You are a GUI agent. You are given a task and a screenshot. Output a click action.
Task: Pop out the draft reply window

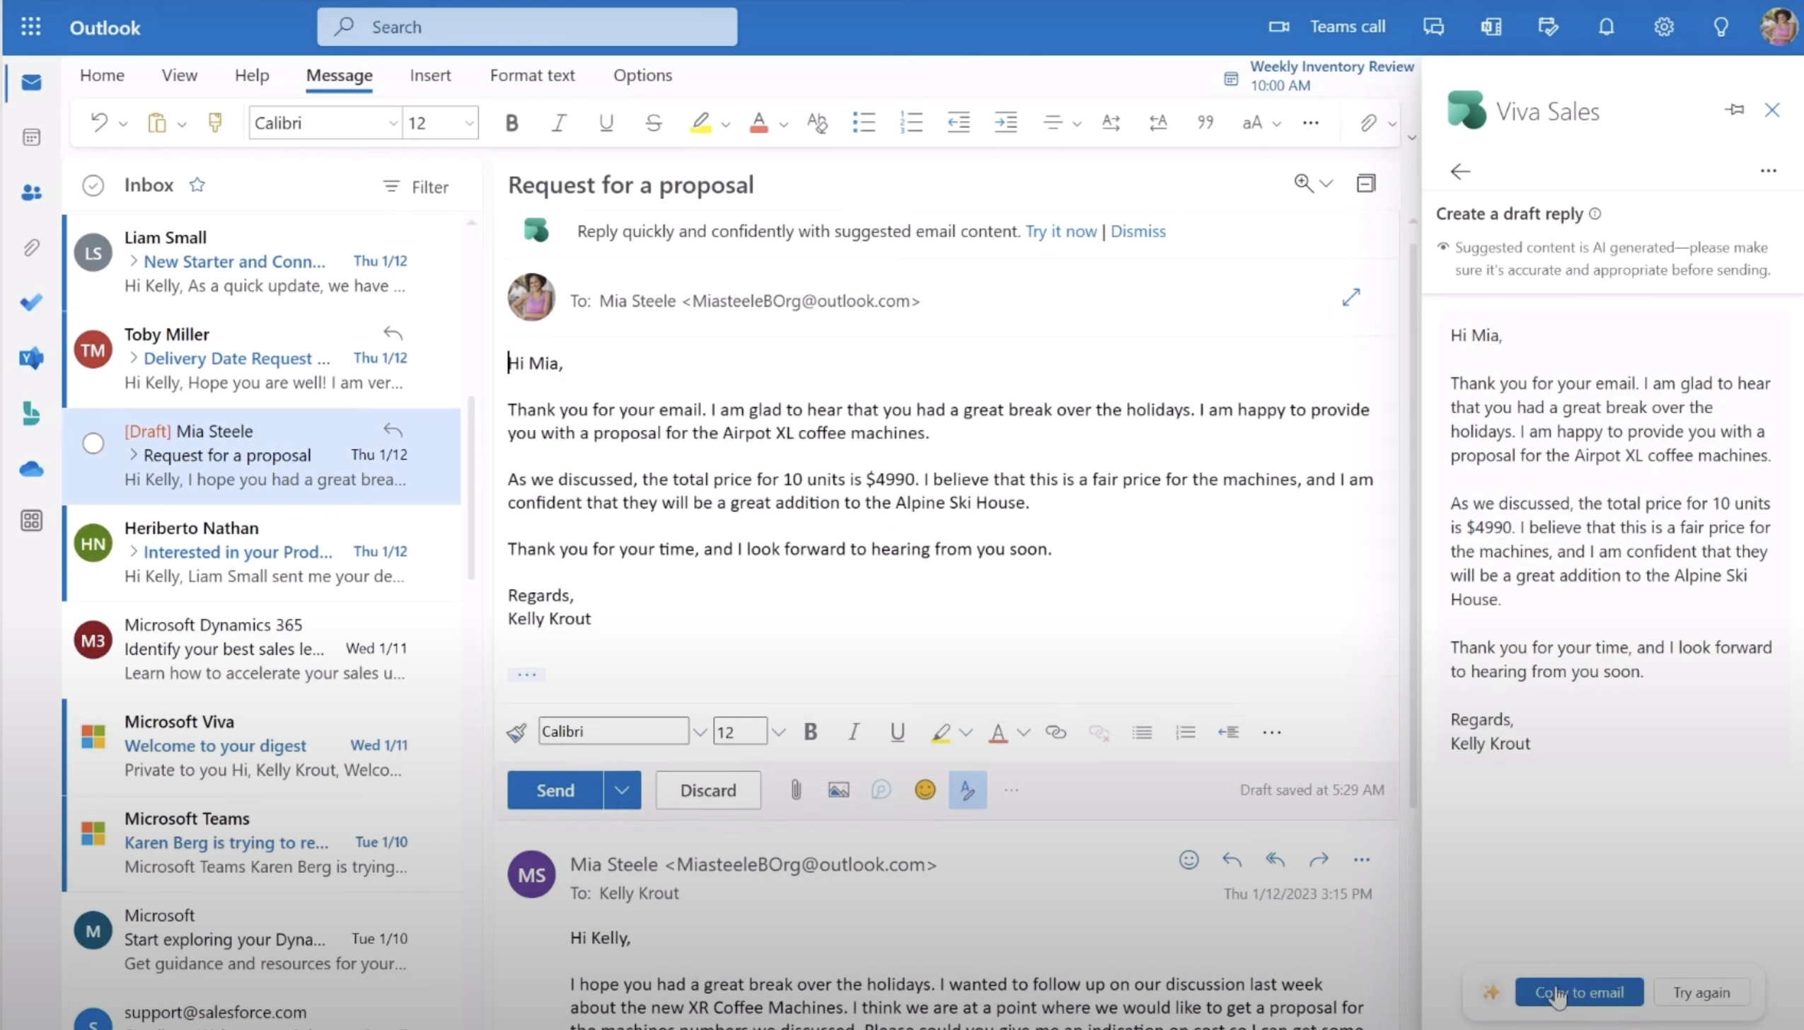click(1351, 297)
